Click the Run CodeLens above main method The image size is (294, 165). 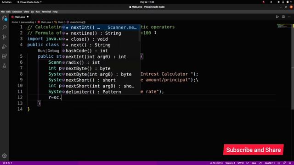coord(41,51)
